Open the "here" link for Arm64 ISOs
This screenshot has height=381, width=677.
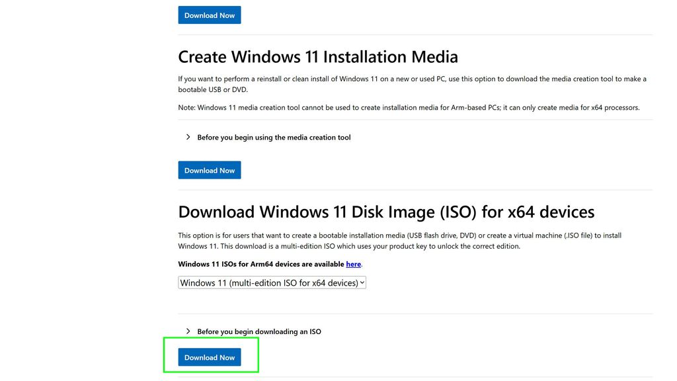click(x=353, y=264)
